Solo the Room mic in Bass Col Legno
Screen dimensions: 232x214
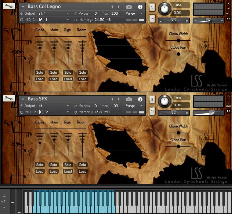click(83, 72)
